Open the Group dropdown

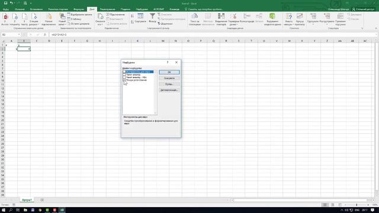tap(313, 20)
